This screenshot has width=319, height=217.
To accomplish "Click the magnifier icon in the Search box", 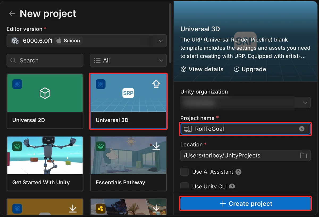I will click(13, 60).
